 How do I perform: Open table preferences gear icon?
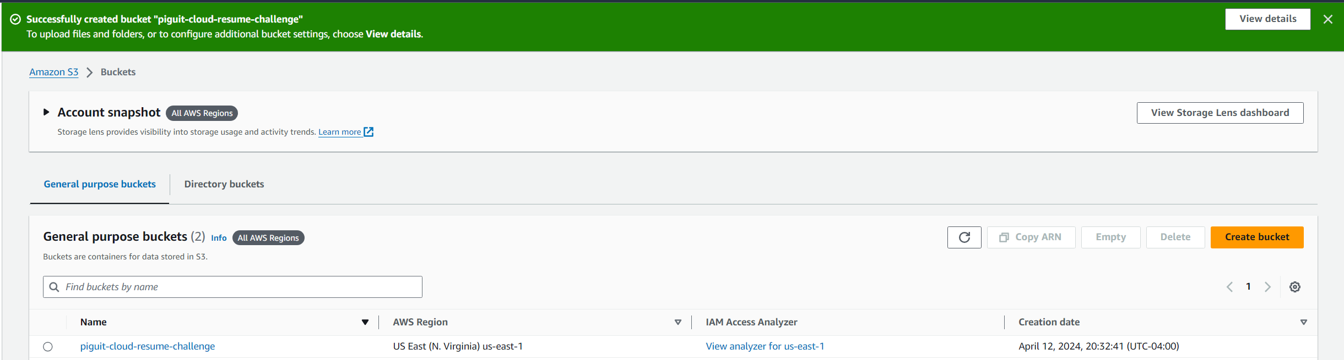(x=1295, y=287)
